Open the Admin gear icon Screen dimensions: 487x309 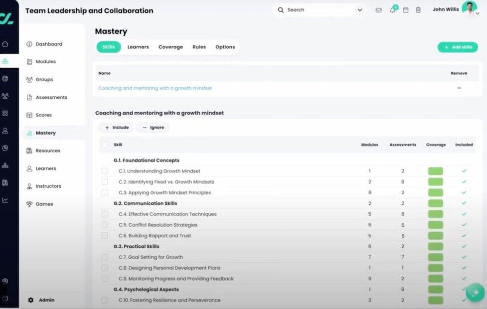[30, 300]
